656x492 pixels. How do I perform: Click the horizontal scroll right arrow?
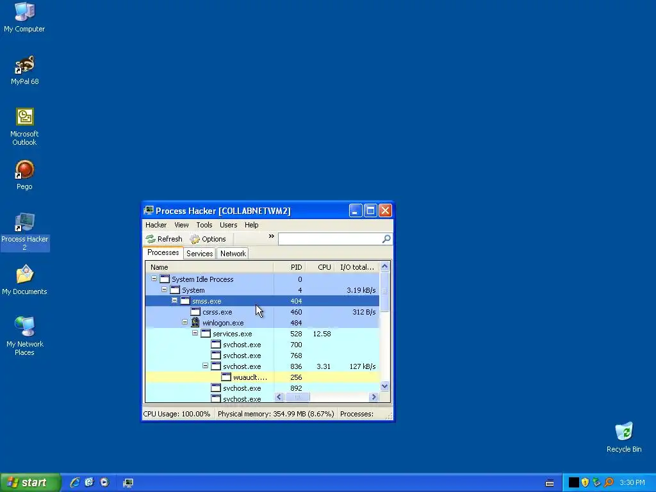pyautogui.click(x=373, y=397)
